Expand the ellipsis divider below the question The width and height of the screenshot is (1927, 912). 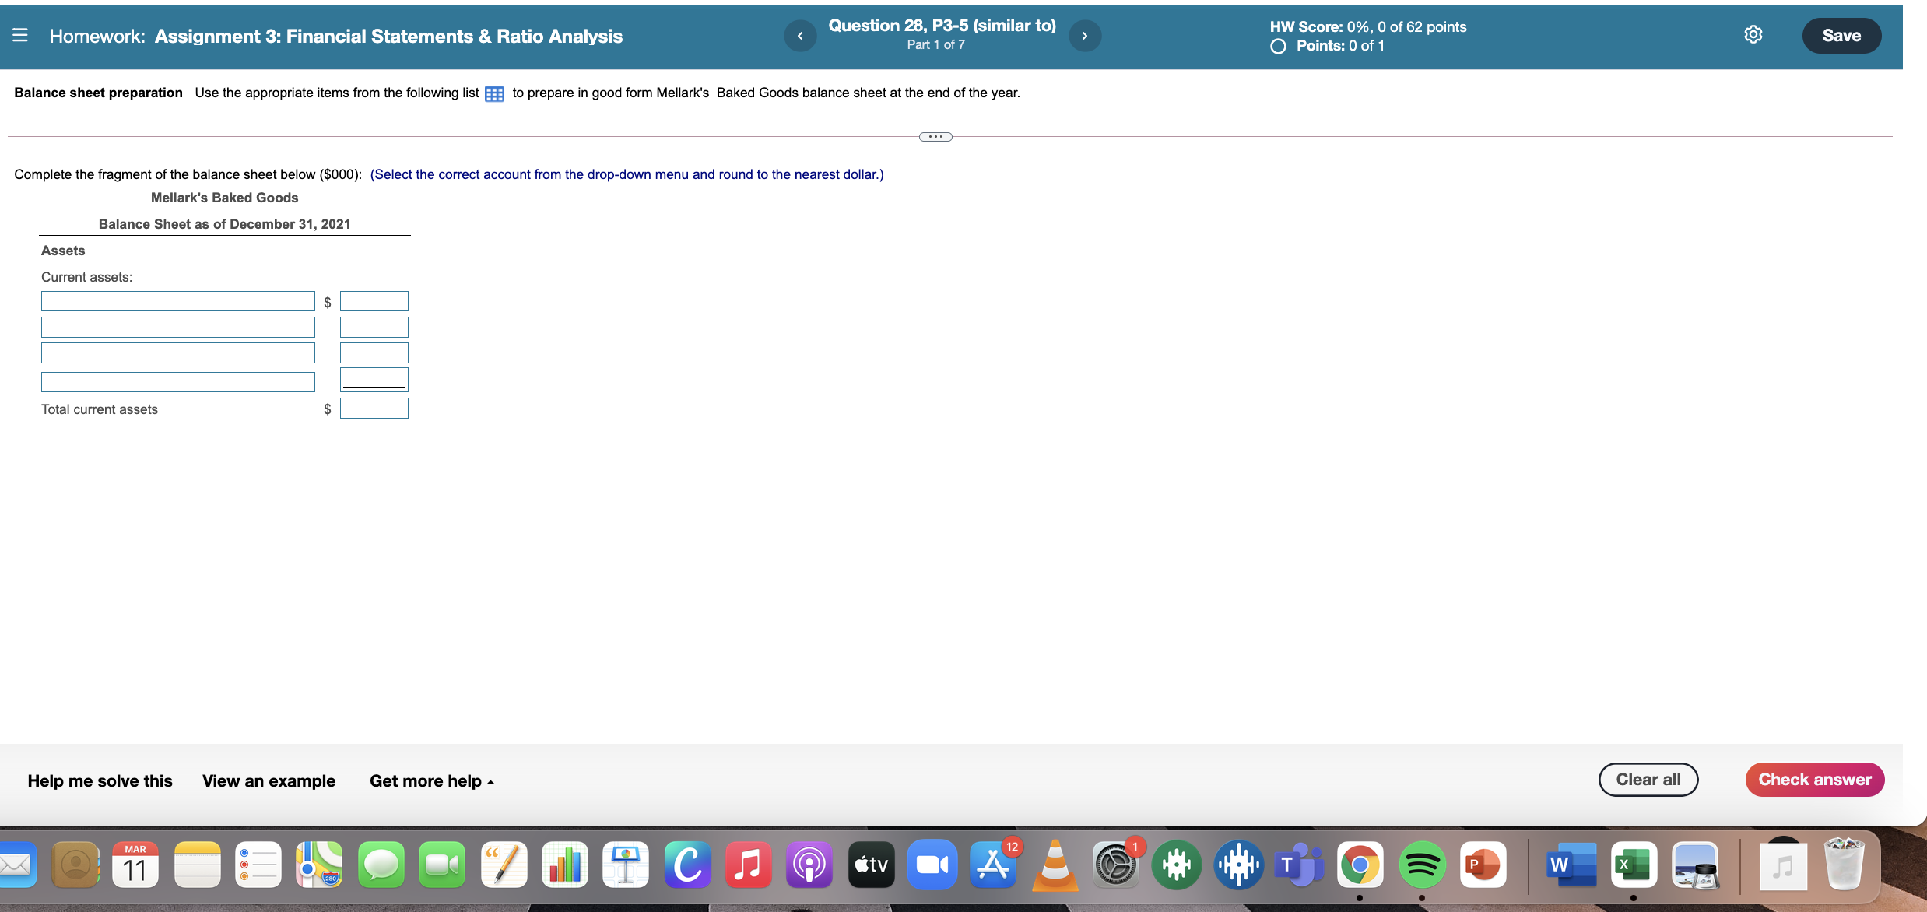tap(935, 136)
